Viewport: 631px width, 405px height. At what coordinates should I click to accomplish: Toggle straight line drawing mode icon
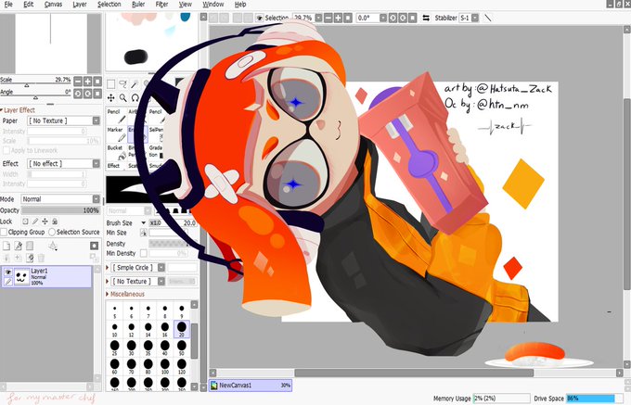[488, 19]
